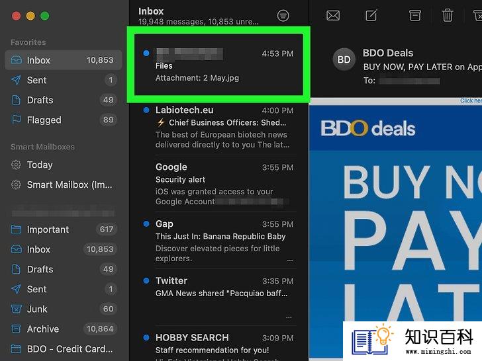Screen dimensions: 482x361
Task: Open the HOBBY SEARCH email
Action: click(218, 345)
